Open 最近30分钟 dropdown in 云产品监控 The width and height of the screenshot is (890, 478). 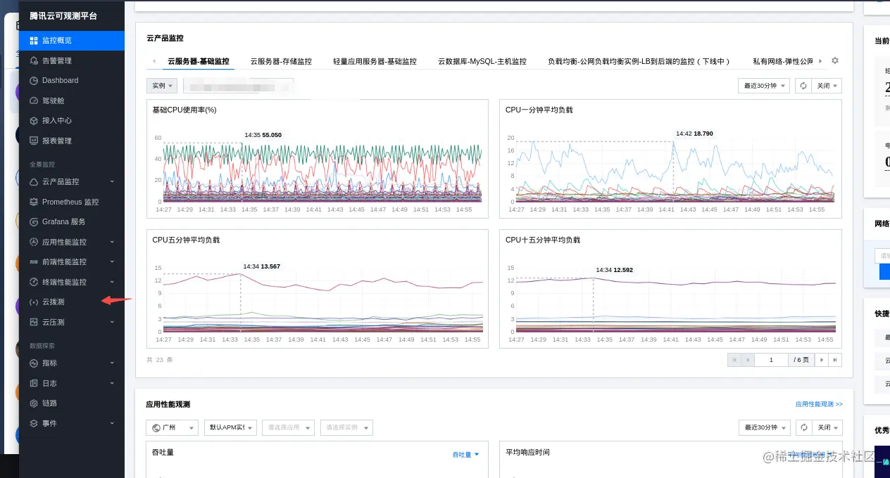click(764, 86)
